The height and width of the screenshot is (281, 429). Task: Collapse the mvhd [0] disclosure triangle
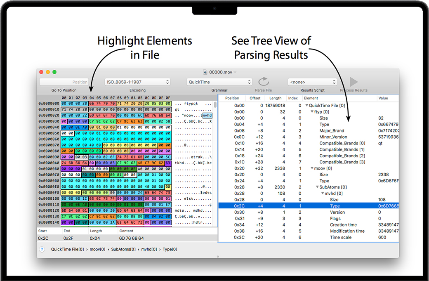(x=322, y=194)
